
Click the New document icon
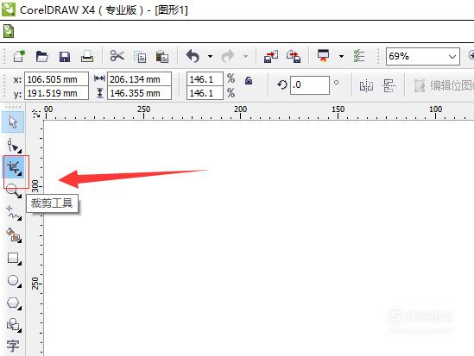click(x=19, y=56)
